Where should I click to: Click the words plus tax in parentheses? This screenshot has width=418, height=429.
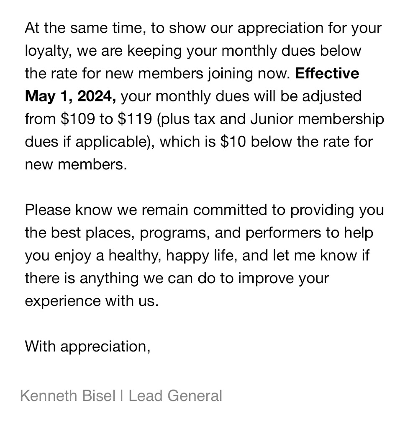tap(188, 119)
